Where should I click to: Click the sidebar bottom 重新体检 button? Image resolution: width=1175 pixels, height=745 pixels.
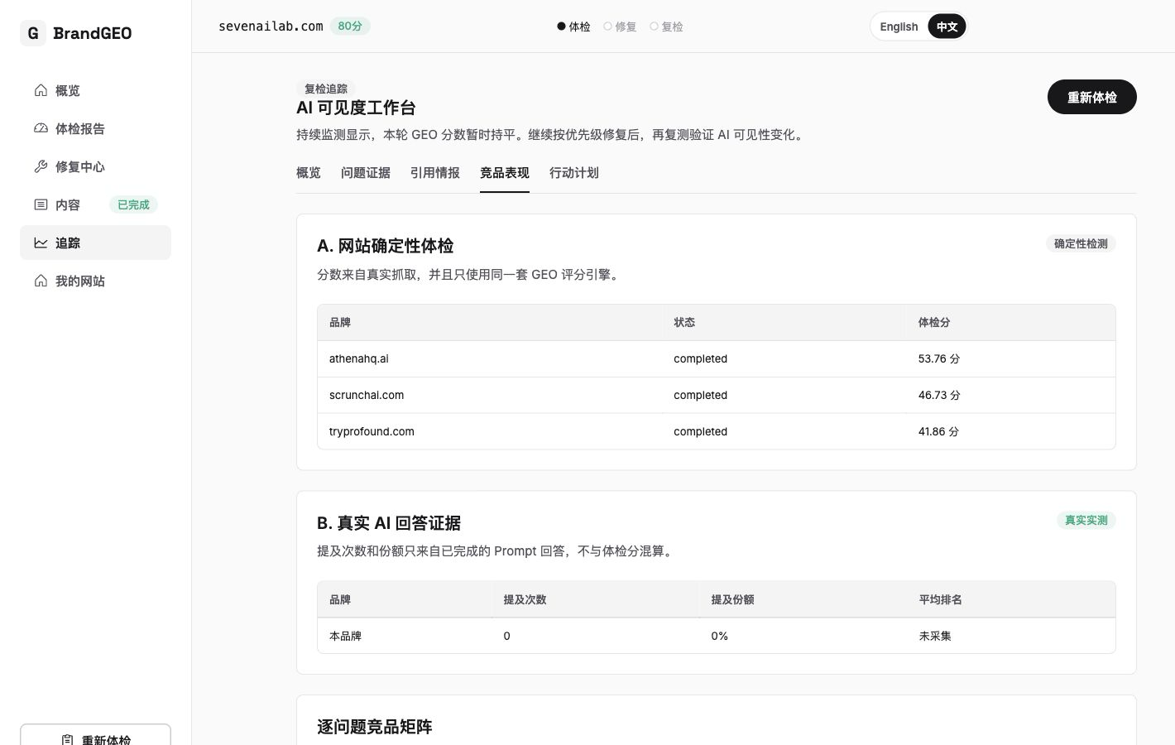tap(95, 735)
